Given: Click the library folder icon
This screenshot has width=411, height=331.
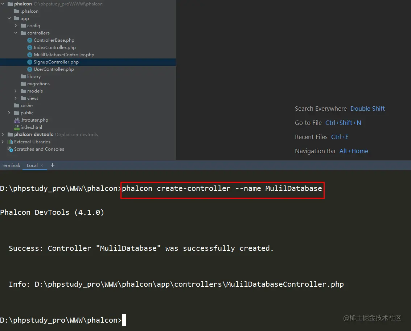Looking at the screenshot, I should pyautogui.click(x=23, y=76).
